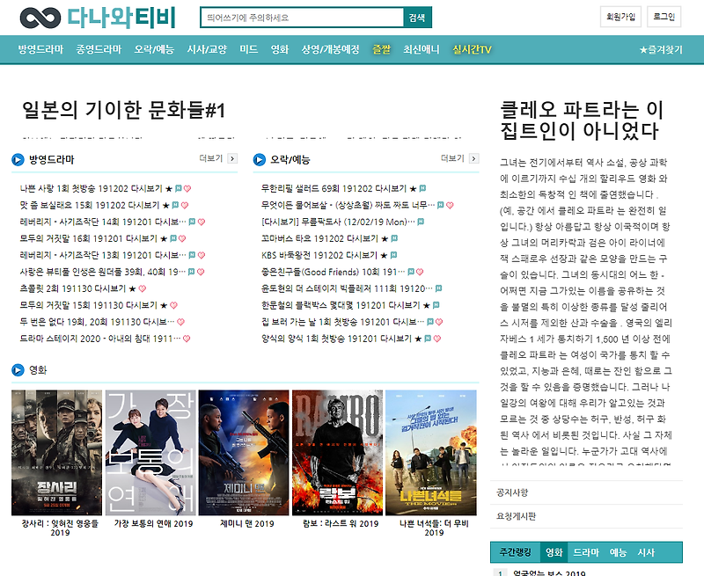704x576 pixels.
Task: Click bookmark icon on 나쁜 사랑 1회 row
Action: pos(179,188)
